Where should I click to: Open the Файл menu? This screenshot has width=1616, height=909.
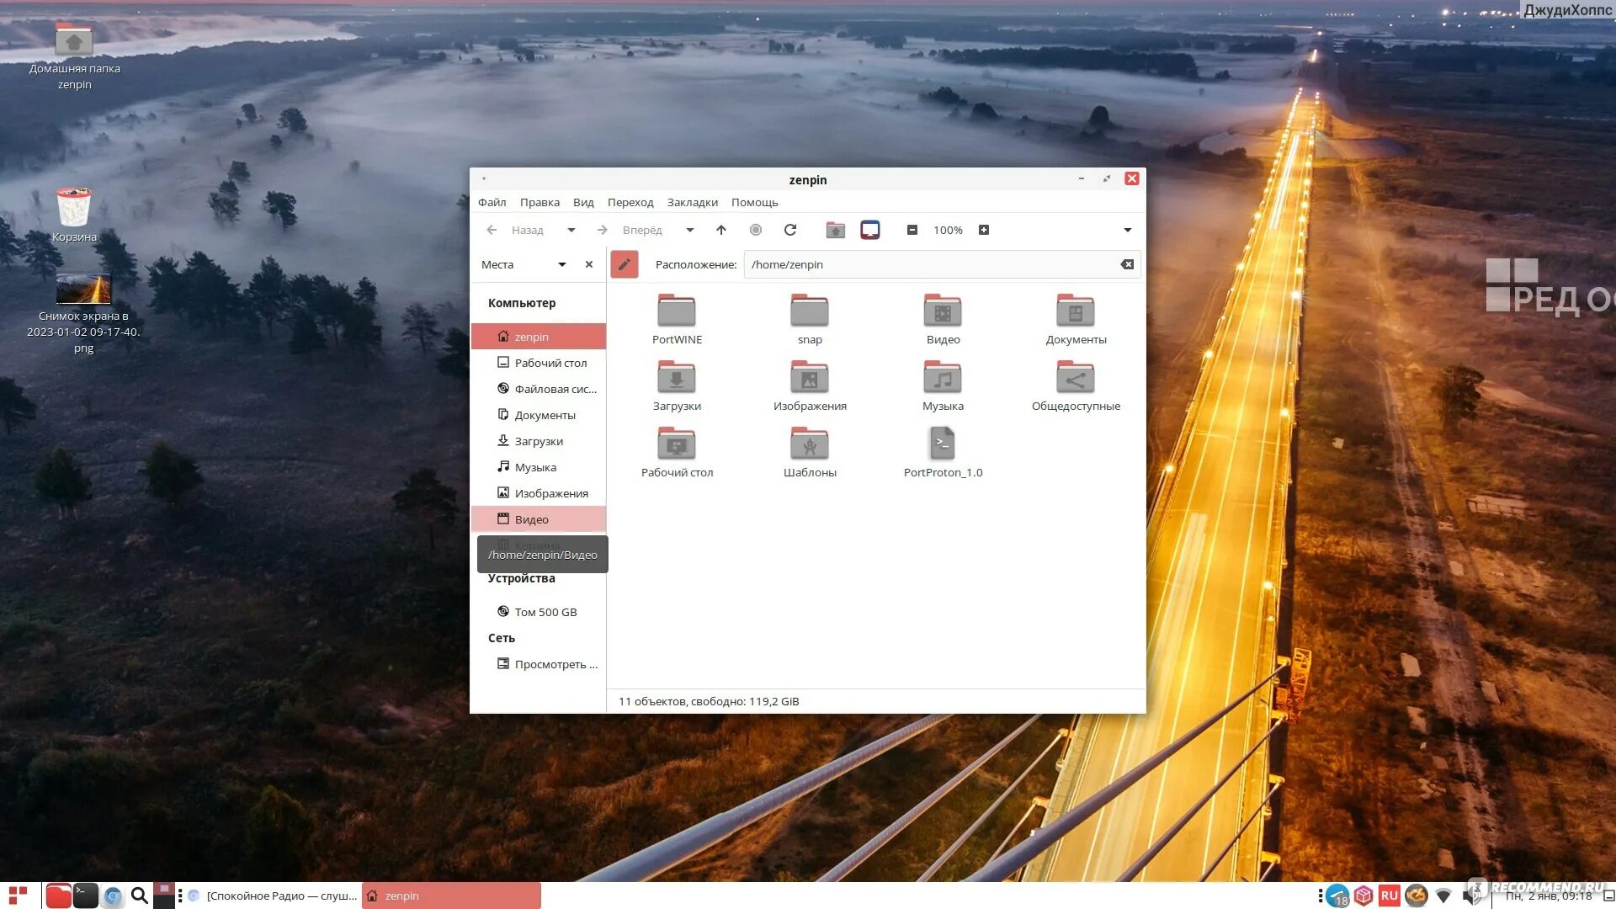coord(492,202)
